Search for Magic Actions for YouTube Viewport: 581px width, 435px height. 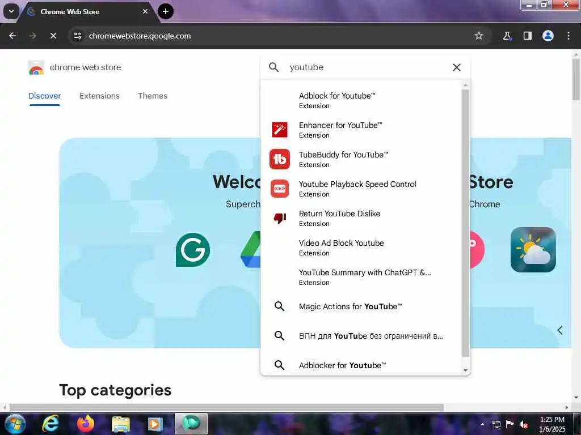361,306
